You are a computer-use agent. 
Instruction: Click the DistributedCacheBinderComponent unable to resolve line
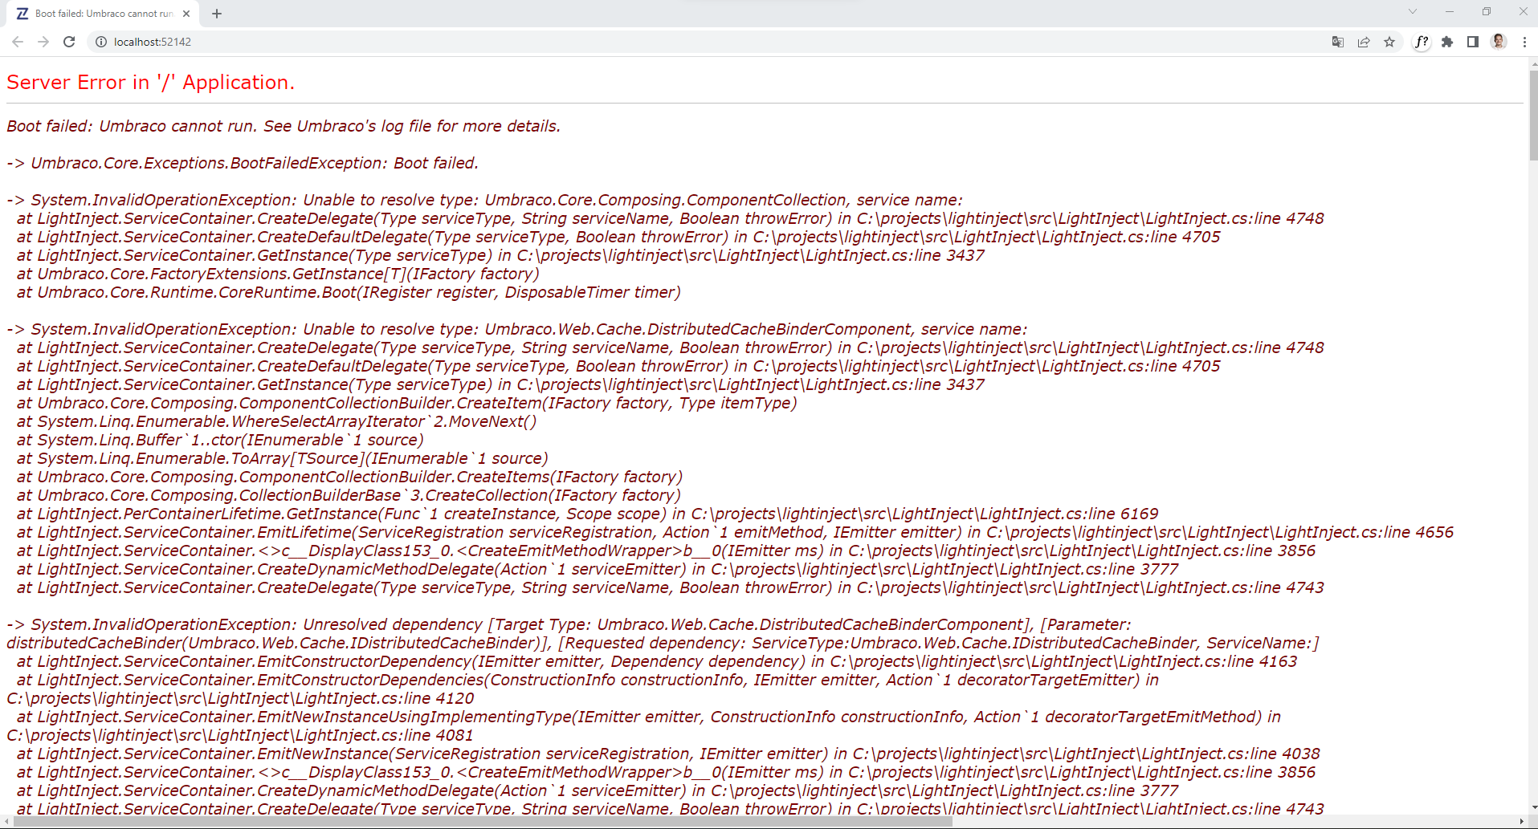click(x=517, y=329)
